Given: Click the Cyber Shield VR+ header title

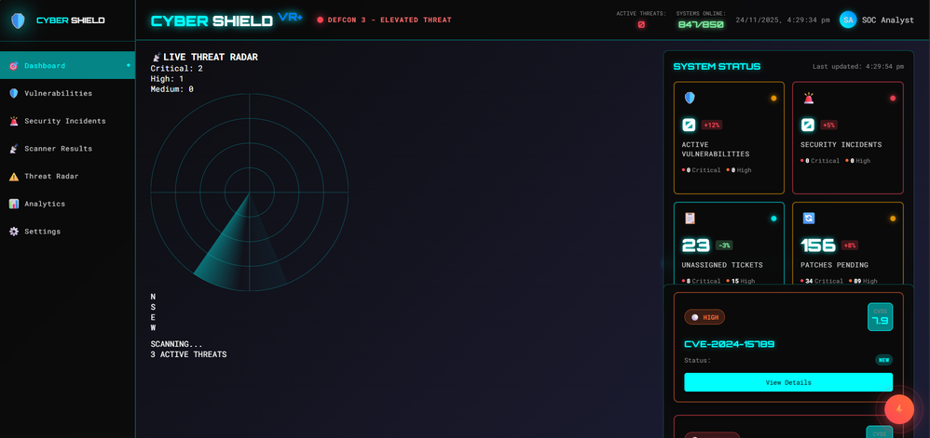Looking at the screenshot, I should [226, 20].
